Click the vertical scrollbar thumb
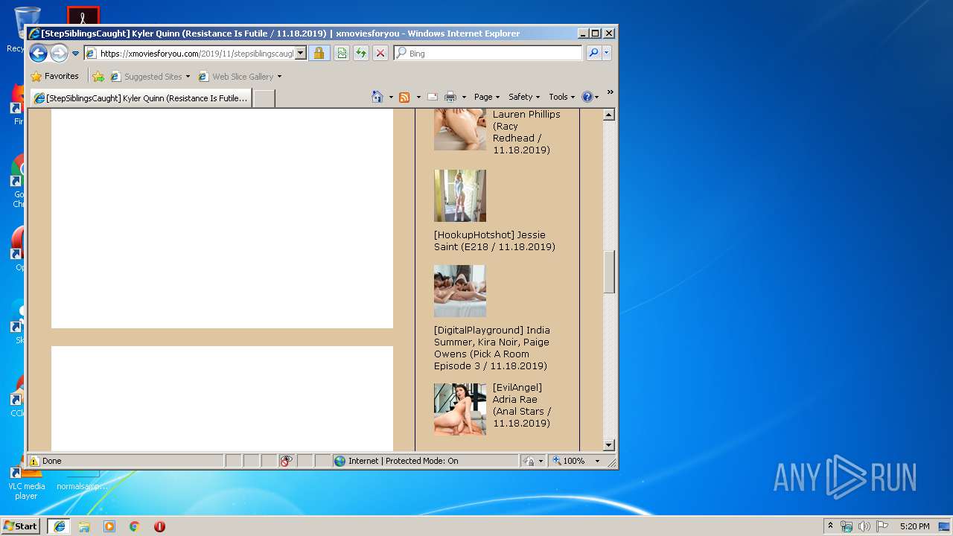Viewport: 953px width, 536px height. (609, 272)
